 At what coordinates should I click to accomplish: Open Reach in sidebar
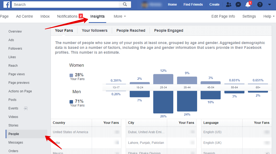click(x=13, y=66)
